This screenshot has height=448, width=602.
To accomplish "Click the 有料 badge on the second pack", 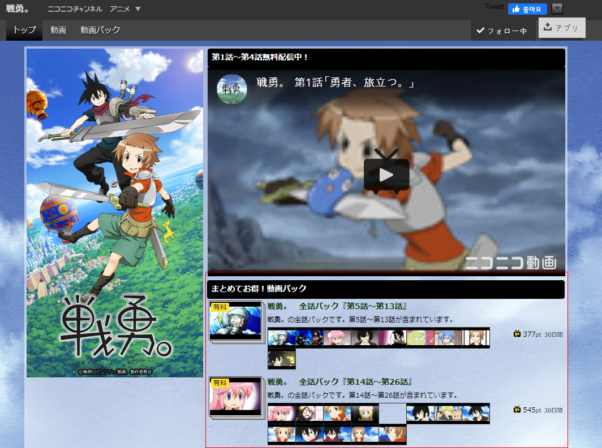I will coord(220,382).
